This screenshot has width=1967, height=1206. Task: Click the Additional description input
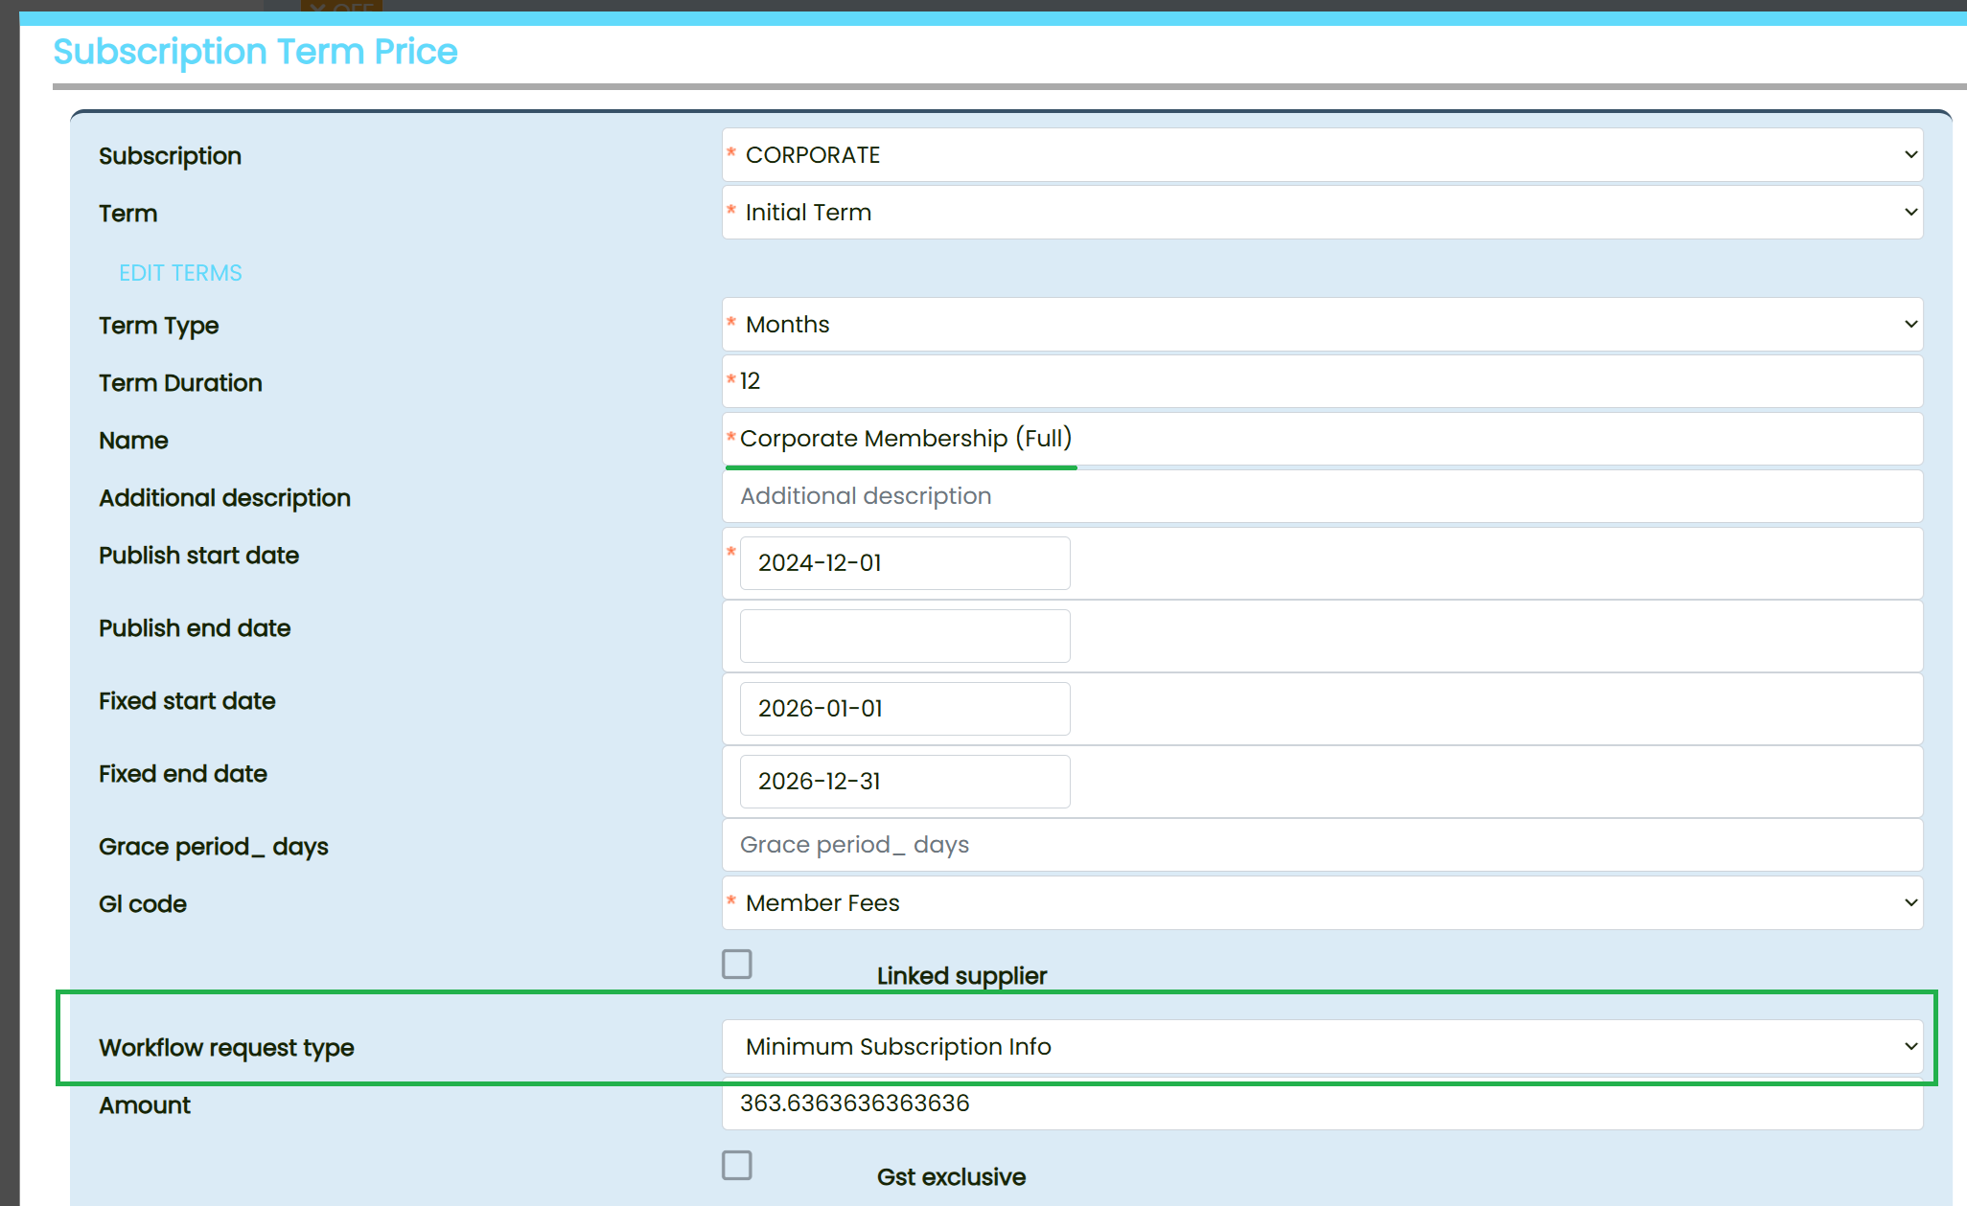1321,496
